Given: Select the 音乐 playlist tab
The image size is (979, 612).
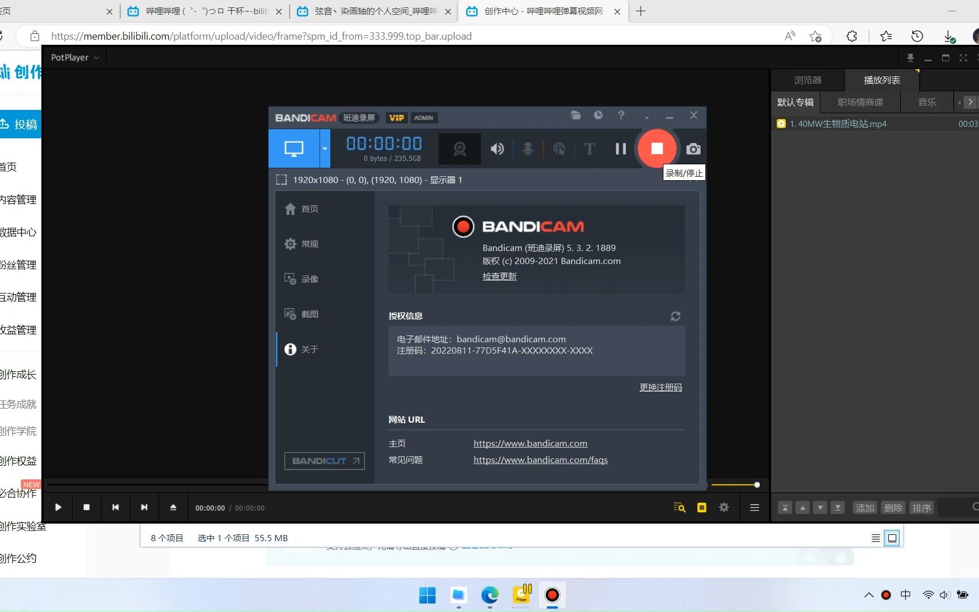Looking at the screenshot, I should point(927,103).
